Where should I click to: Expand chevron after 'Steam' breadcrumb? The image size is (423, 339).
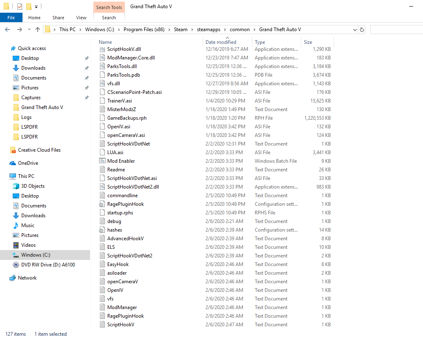click(x=192, y=30)
